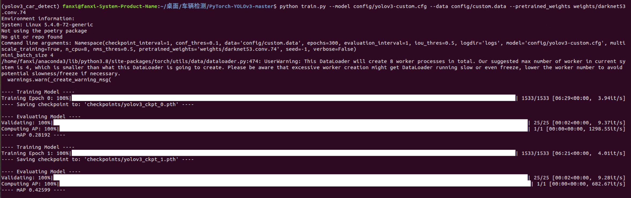The width and height of the screenshot is (631, 198).
Task: Click the Training Epoch 1 progress bar
Action: click(293, 153)
